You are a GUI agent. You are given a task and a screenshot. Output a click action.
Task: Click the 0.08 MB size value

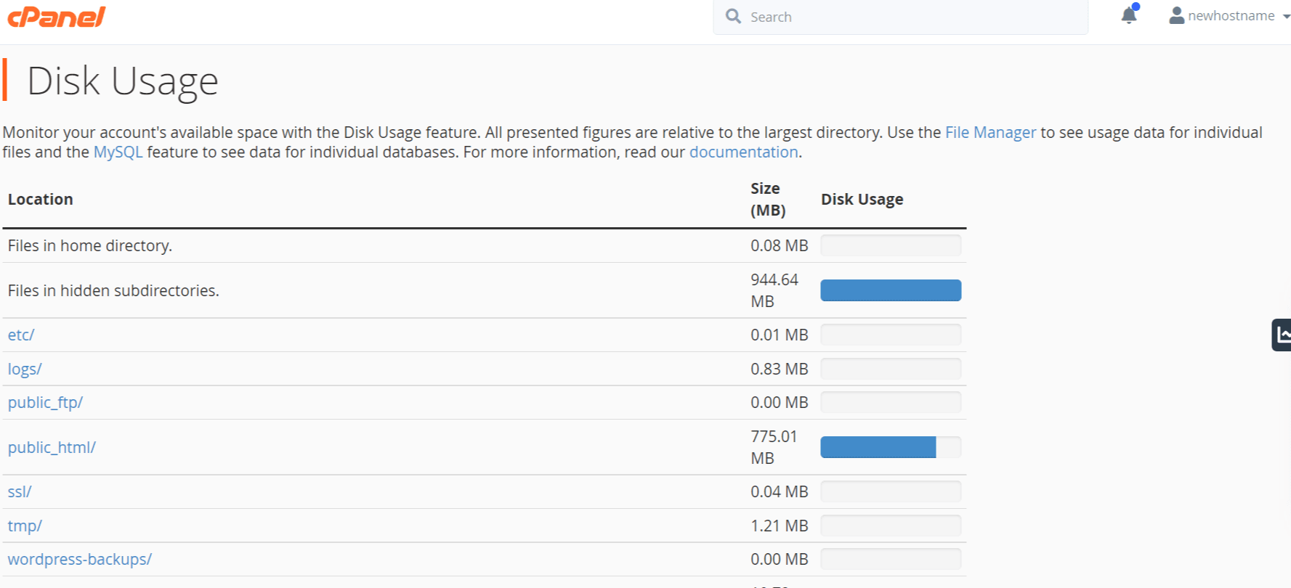click(780, 245)
